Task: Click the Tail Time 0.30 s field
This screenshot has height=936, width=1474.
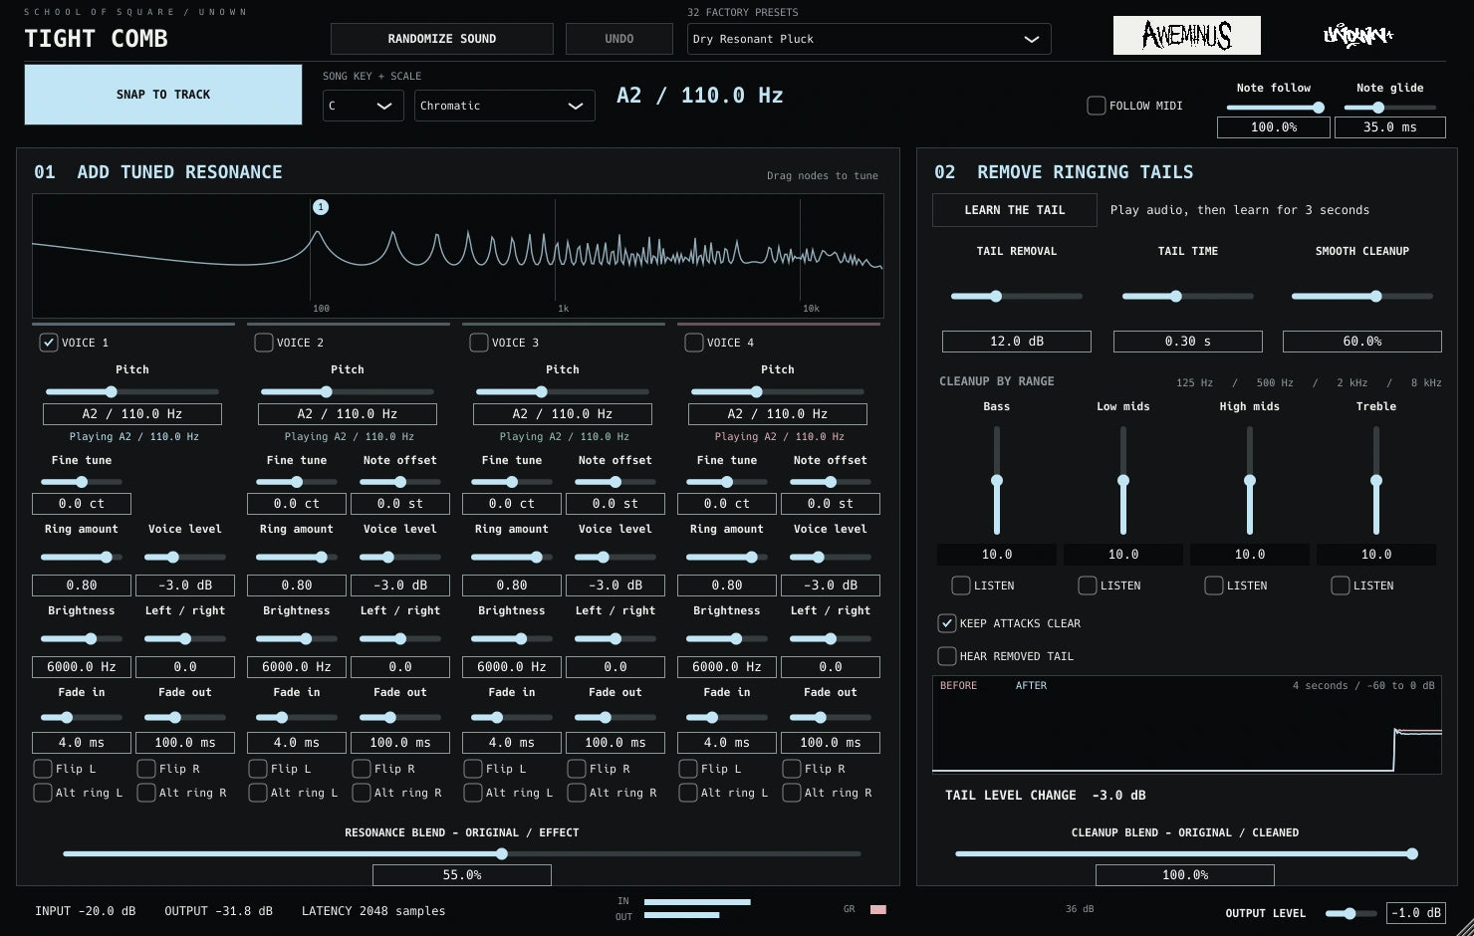Action: click(1187, 342)
